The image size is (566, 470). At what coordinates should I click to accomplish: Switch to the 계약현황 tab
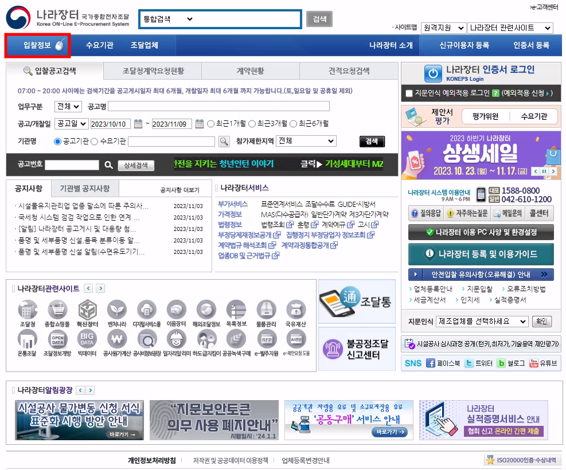(x=251, y=71)
